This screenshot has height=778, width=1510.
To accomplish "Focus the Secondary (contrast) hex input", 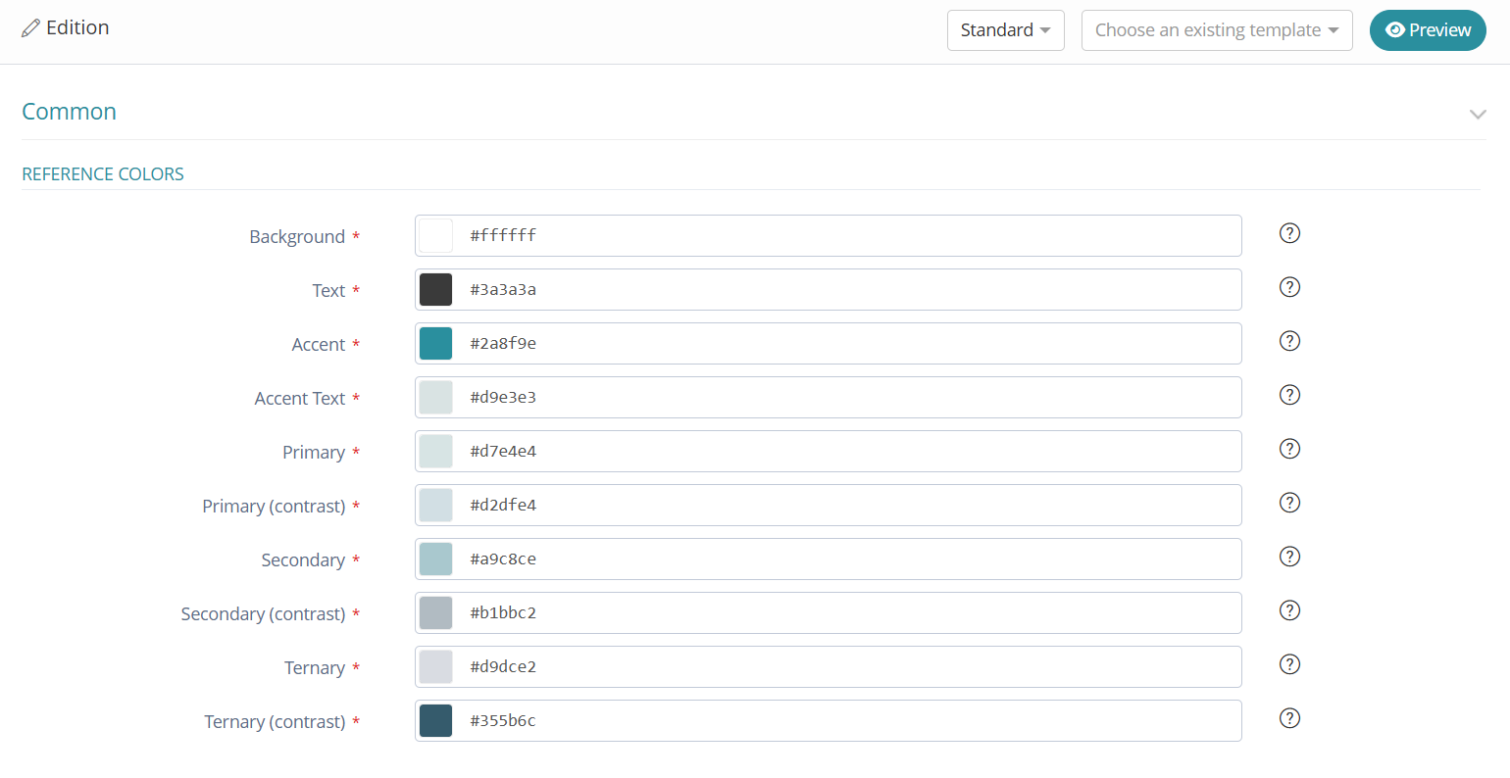I will 843,613.
